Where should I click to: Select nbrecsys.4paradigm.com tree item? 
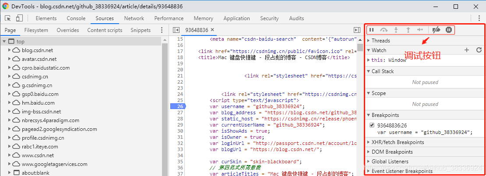click(50, 120)
